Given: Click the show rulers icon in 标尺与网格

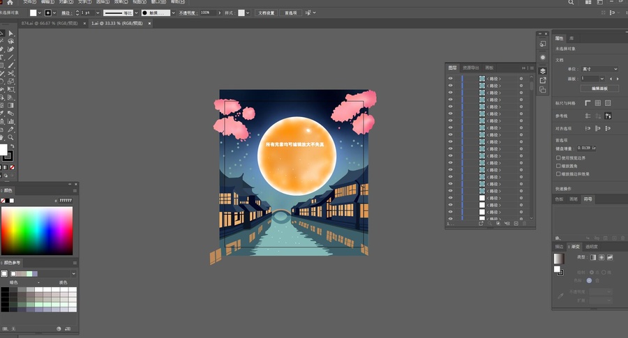Looking at the screenshot, I should (588, 103).
